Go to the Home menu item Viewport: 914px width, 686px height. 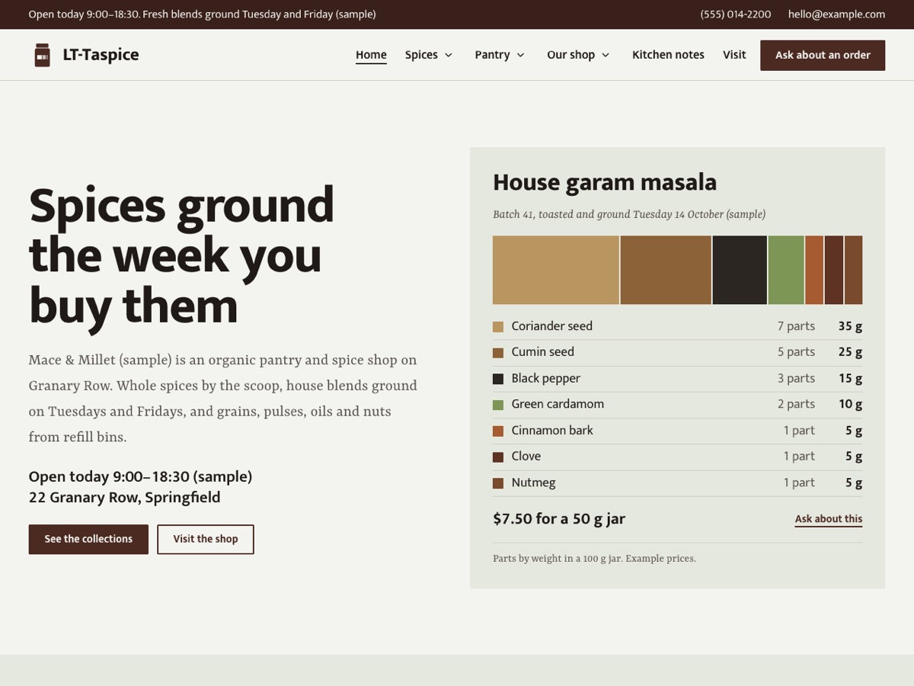[371, 55]
